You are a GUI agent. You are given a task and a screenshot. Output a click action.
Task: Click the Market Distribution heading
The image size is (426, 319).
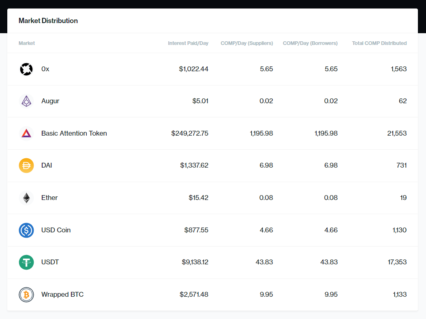tap(48, 21)
